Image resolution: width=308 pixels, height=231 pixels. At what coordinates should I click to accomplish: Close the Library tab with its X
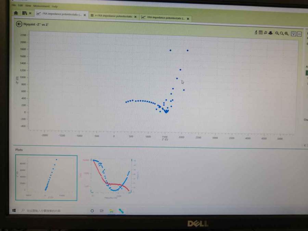click(x=30, y=13)
